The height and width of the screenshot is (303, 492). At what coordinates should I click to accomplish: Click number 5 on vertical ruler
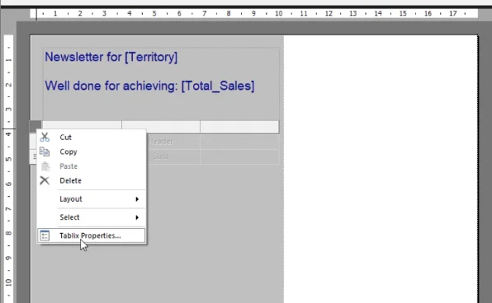coord(8,159)
